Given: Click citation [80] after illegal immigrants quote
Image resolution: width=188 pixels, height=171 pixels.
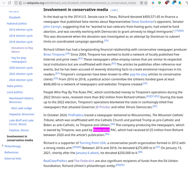Looking at the screenshot, I should click(181, 31).
